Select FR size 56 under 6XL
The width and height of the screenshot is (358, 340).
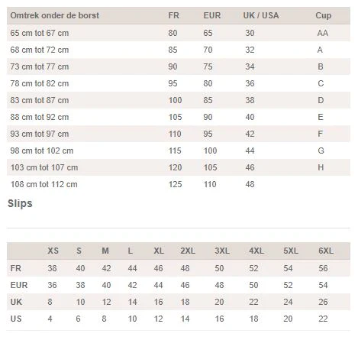[x=323, y=268]
